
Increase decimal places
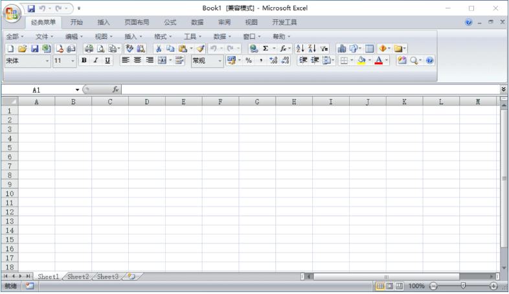(273, 60)
